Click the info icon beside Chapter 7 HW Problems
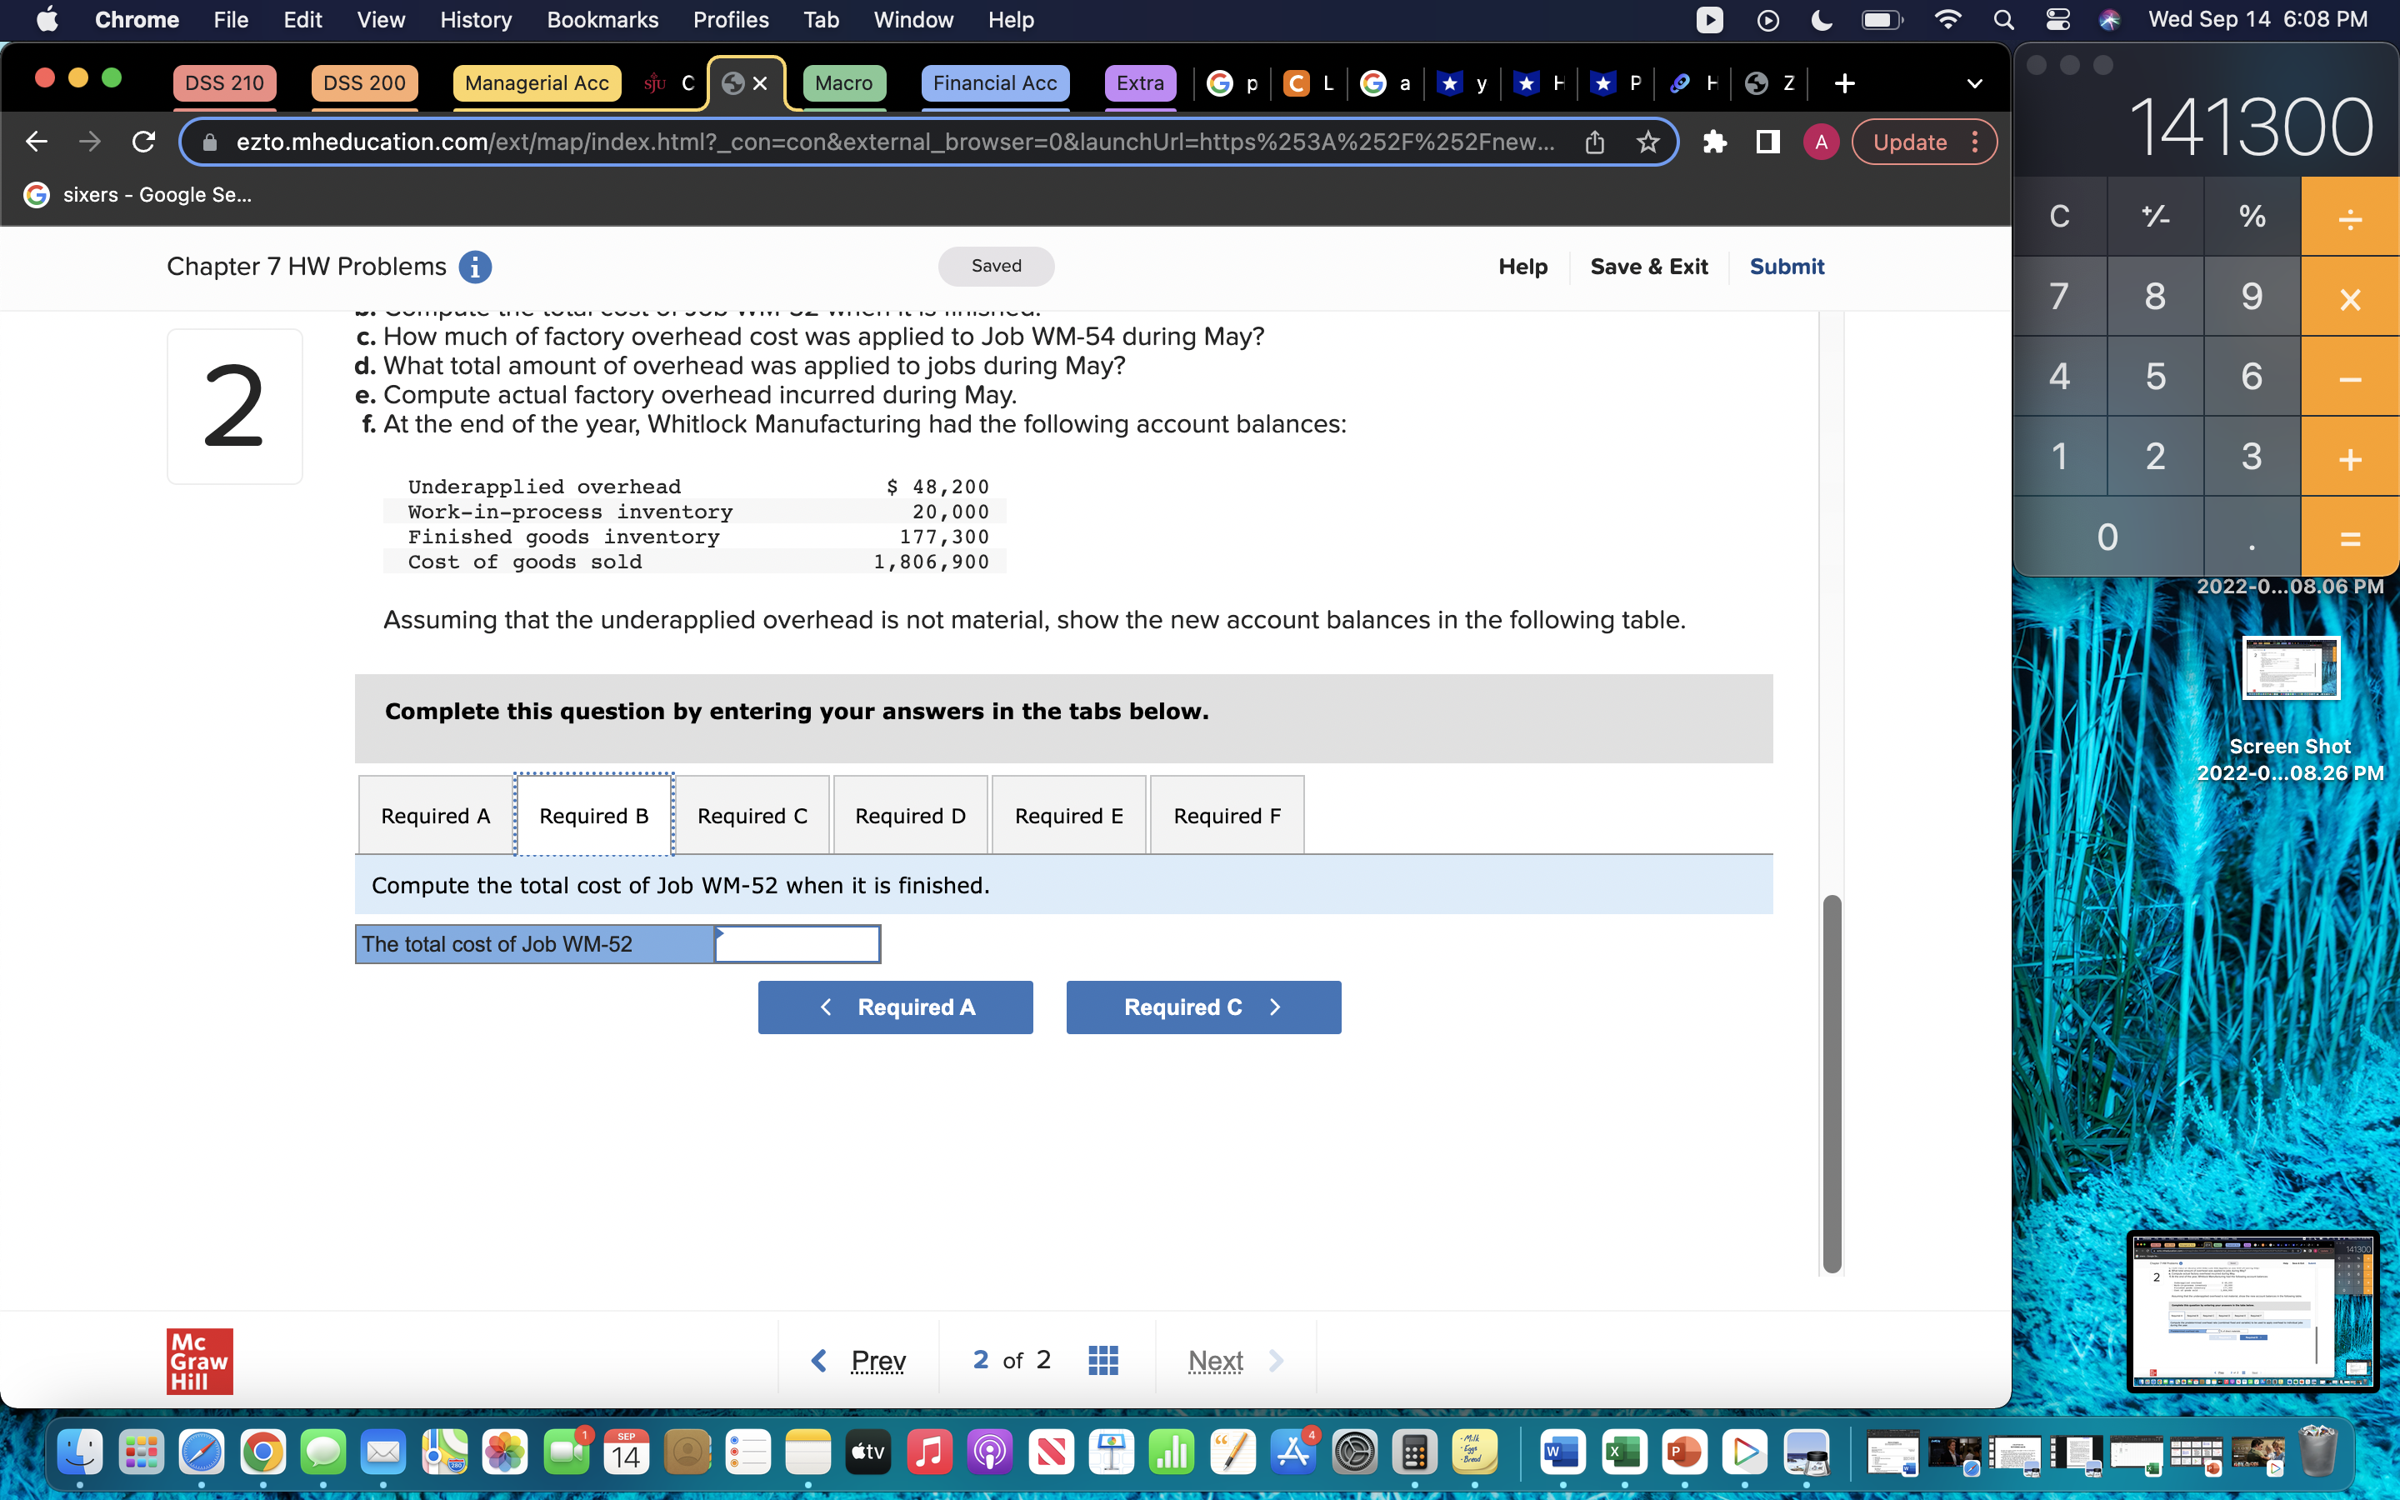 coord(475,267)
